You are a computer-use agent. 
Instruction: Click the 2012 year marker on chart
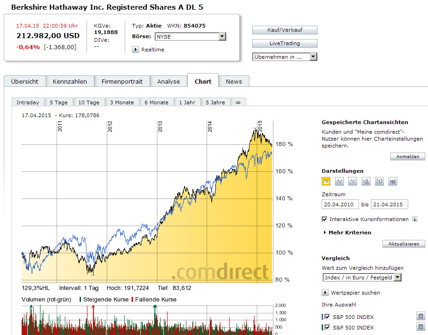tap(110, 126)
